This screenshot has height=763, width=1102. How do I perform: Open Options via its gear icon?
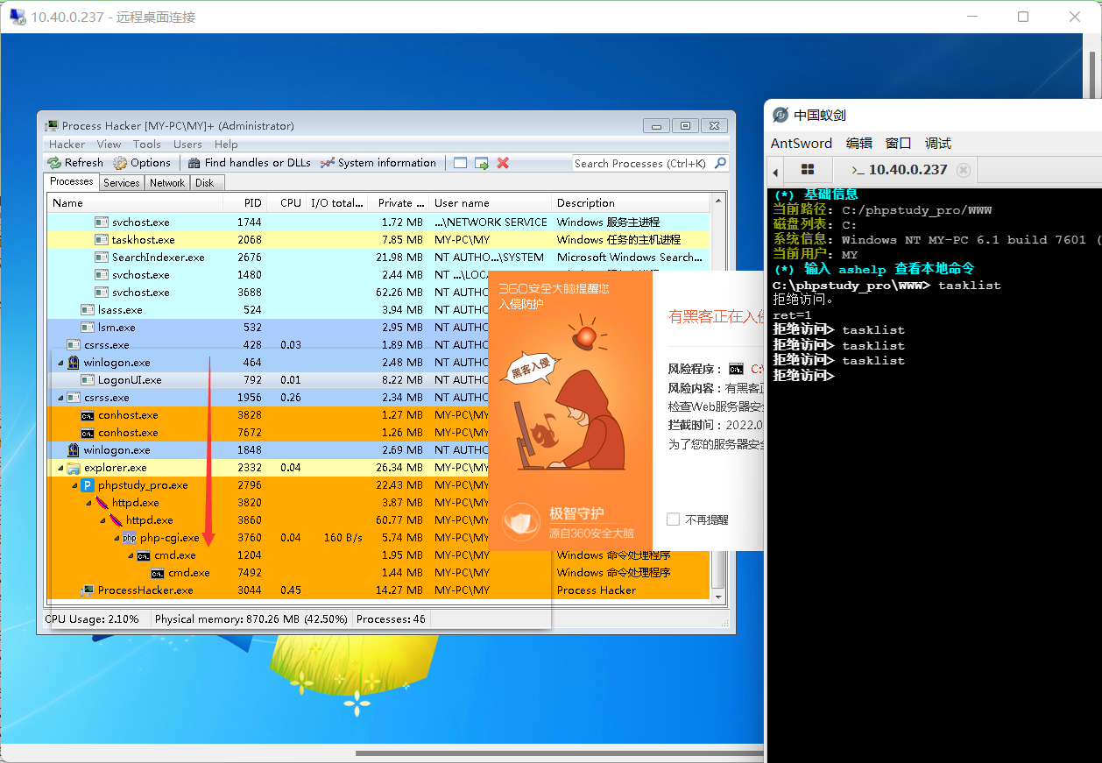120,163
